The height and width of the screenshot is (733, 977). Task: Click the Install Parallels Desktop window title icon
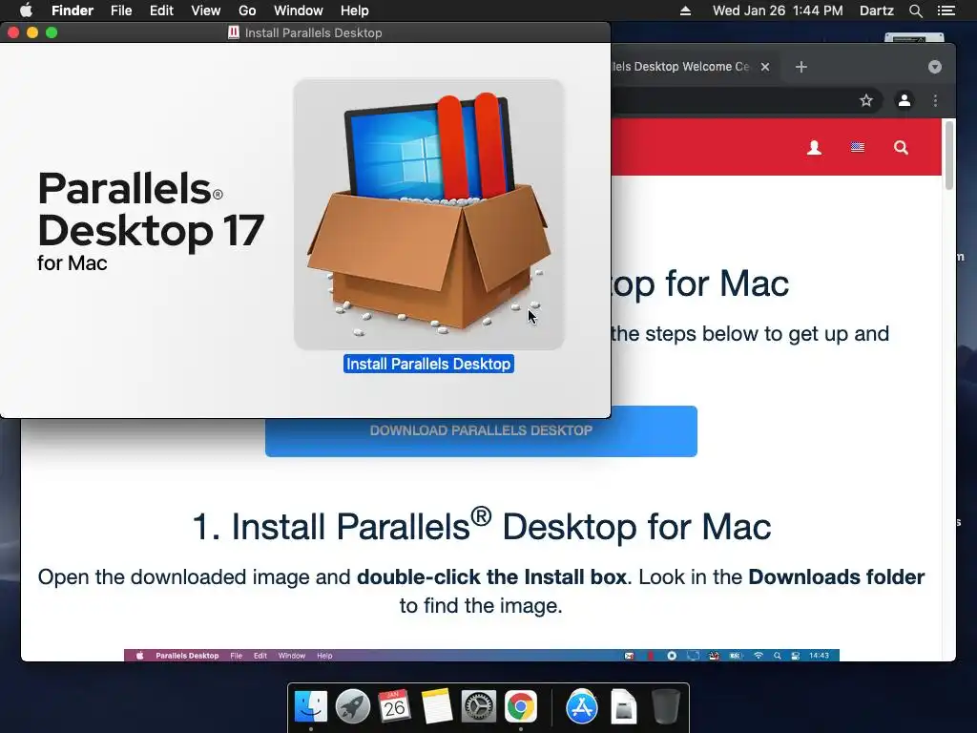pyautogui.click(x=234, y=32)
